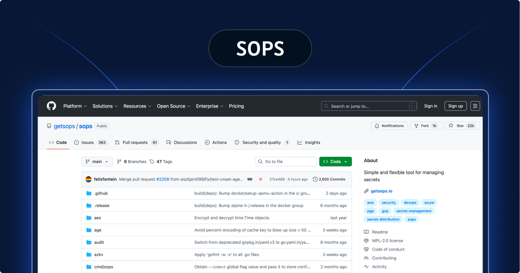Switch to the Actions tab

[x=216, y=143]
